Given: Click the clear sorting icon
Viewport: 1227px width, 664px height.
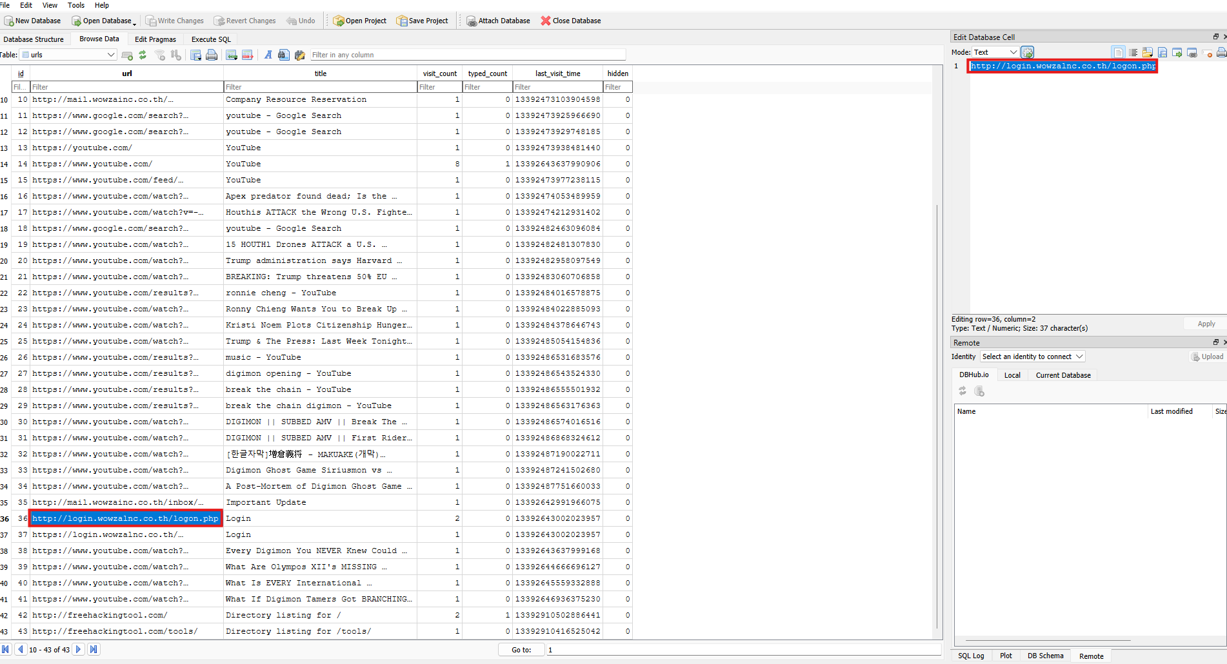Looking at the screenshot, I should point(175,55).
